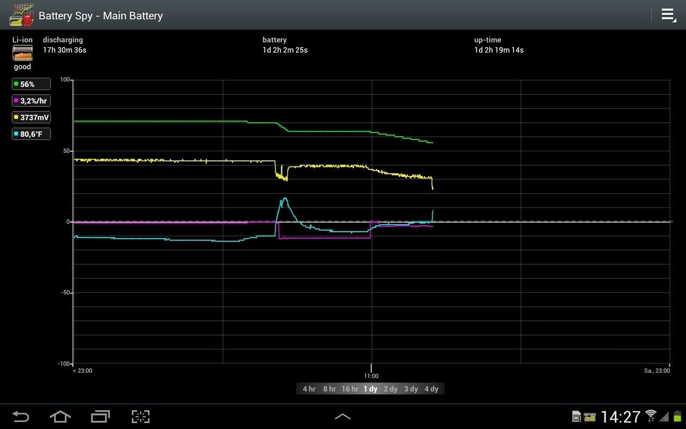Tap the cyan temperature peak on graph
686x429 pixels.
pos(285,199)
